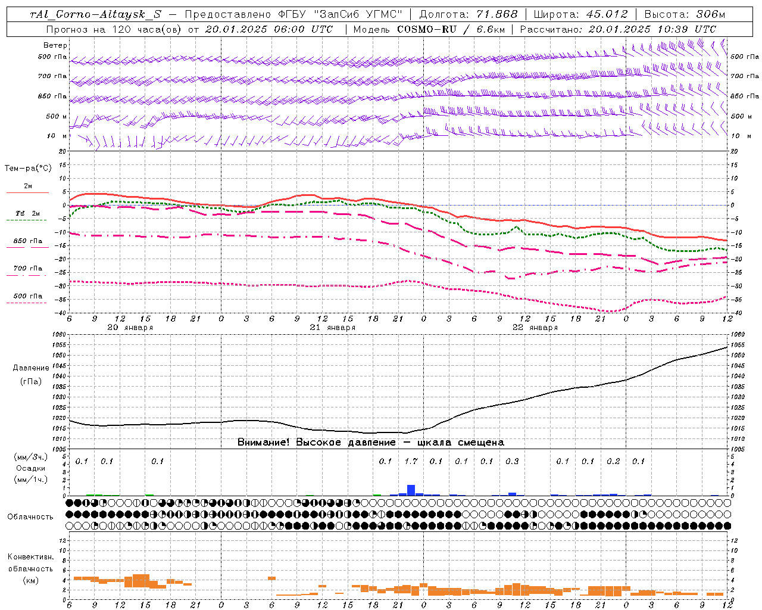
Task: Click the station name rAl_Gorno-Altaysk_S
Action: click(95, 14)
